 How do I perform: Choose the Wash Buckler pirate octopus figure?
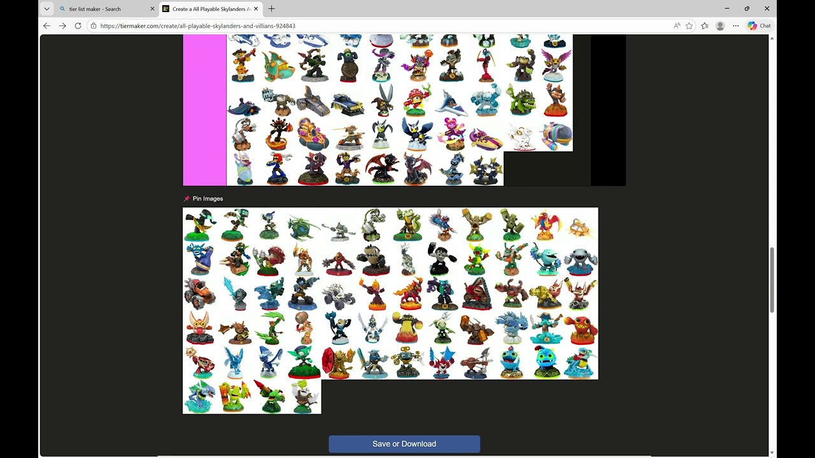click(x=546, y=328)
